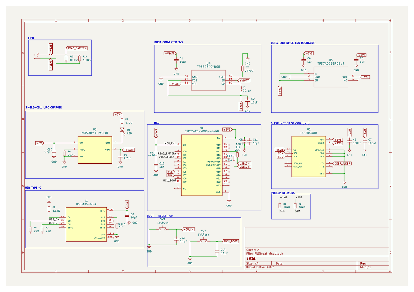
Task: Click the U2 IMU chip body
Action: pyautogui.click(x=309, y=156)
